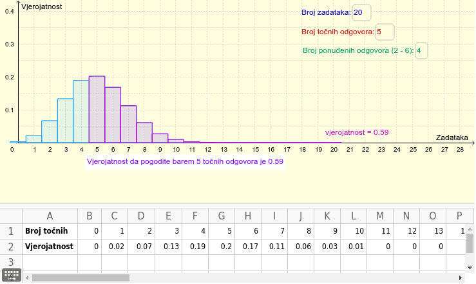476x284 pixels.
Task: Click the histogram bar at 6
Action: tap(113, 115)
